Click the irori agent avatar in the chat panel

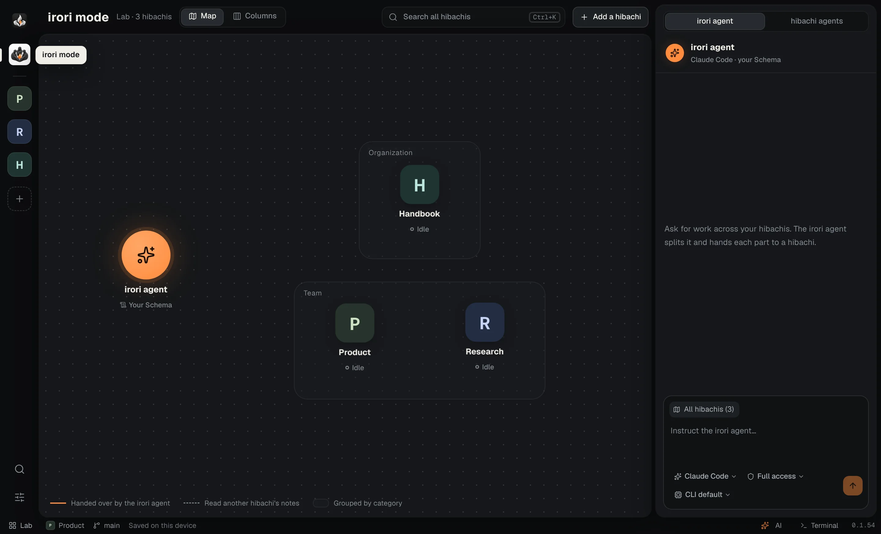point(674,53)
